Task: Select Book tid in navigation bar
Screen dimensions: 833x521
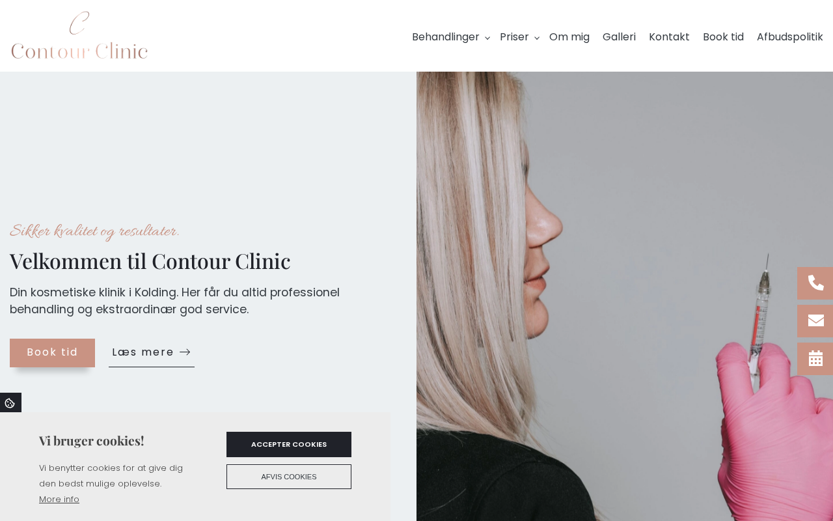Action: click(x=723, y=37)
